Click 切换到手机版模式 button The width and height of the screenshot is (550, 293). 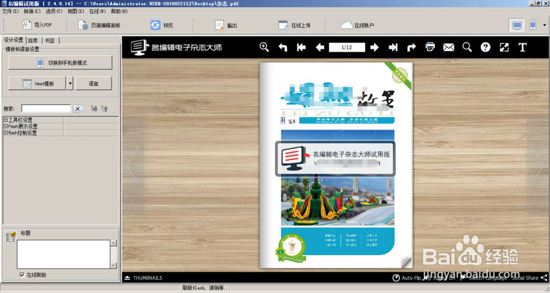61,63
